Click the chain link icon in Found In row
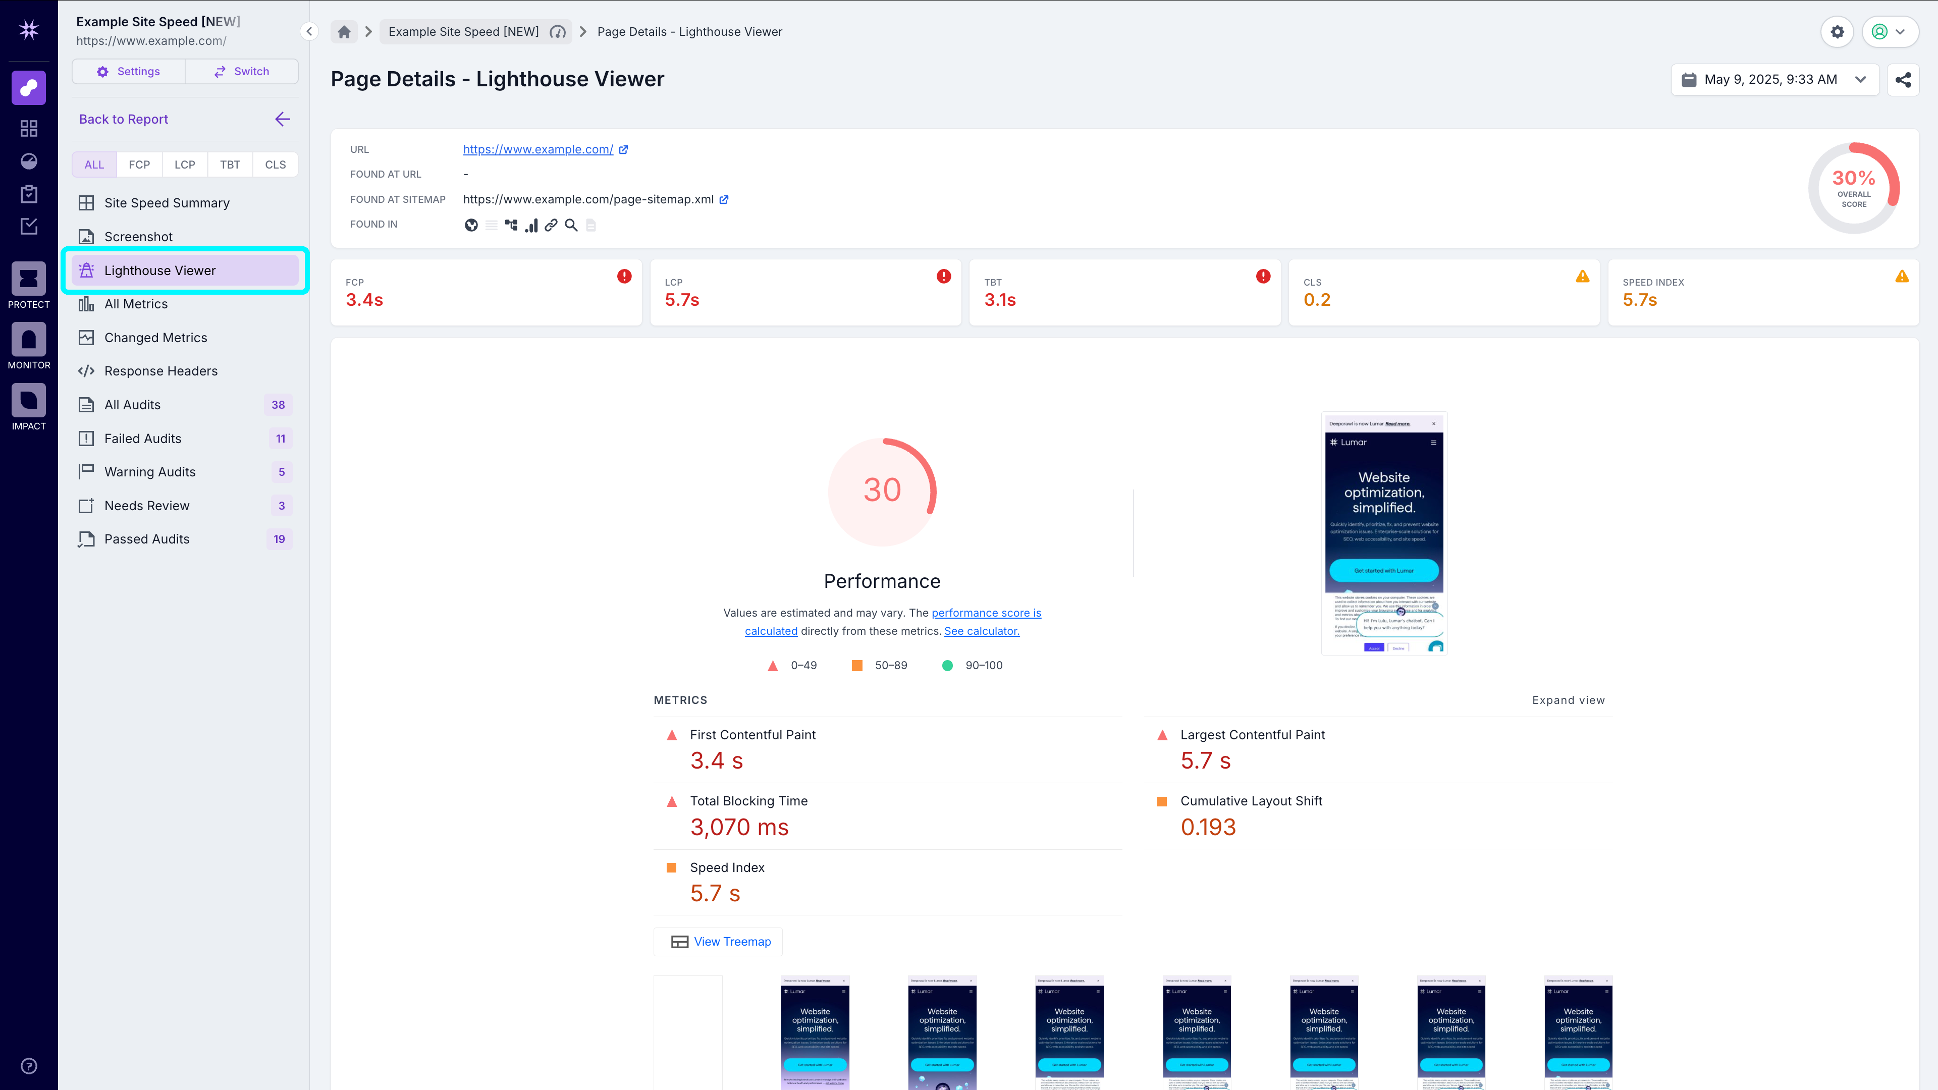Viewport: 1938px width, 1090px height. (x=552, y=225)
